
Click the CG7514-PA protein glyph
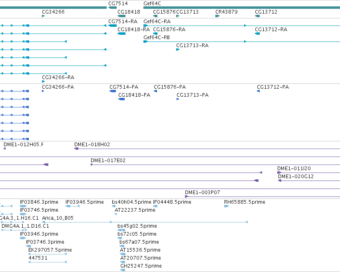point(113,91)
